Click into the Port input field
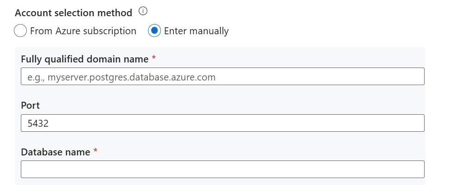The width and height of the screenshot is (450, 185). click(222, 123)
